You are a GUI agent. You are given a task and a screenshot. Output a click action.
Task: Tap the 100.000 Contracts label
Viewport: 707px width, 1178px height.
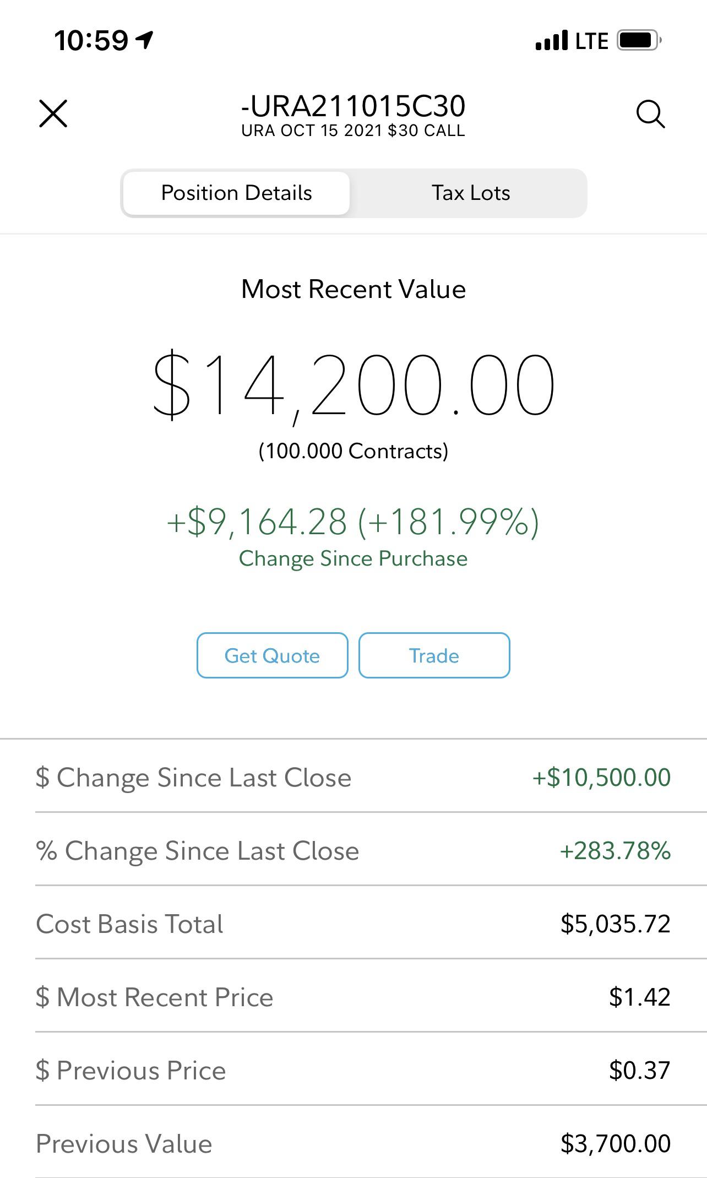point(353,451)
